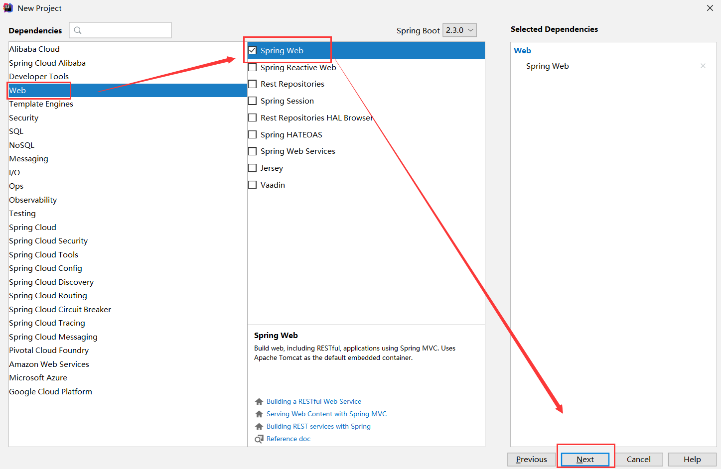Select the SQL category
Viewport: 721px width, 469px height.
[x=128, y=131]
